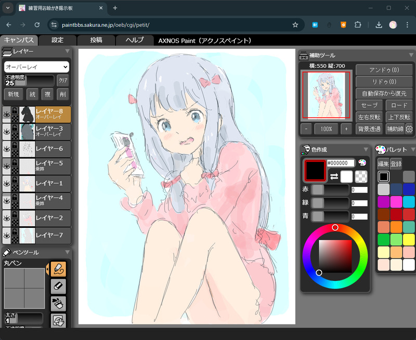Adjust the layer 不透明度 opacity slider
Viewport: 416px width, 340px height.
[30, 80]
